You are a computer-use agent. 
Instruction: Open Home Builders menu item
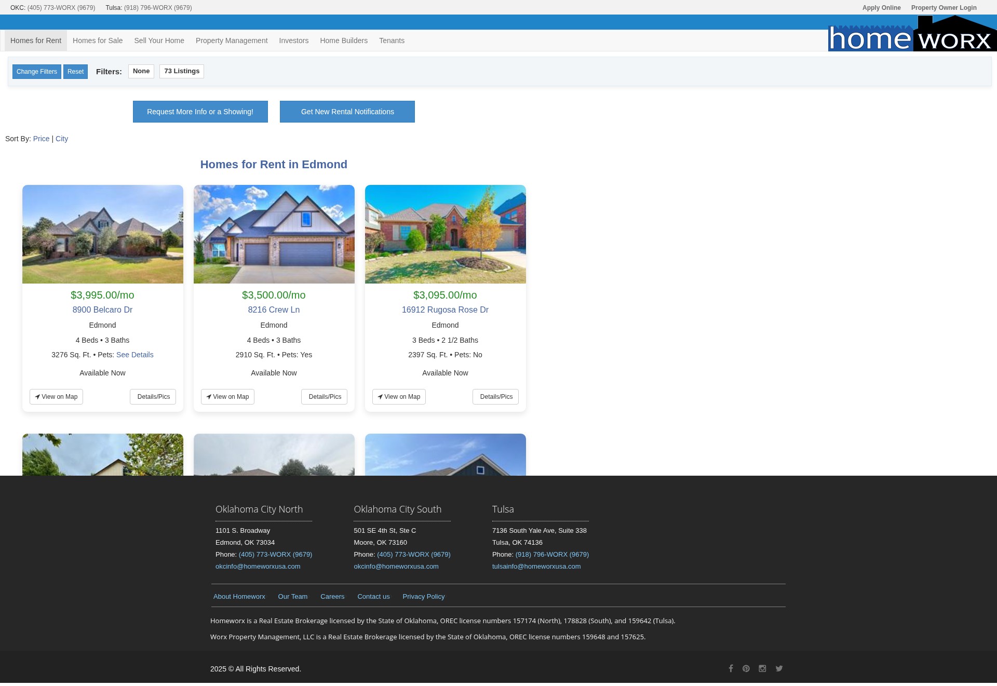click(x=344, y=41)
